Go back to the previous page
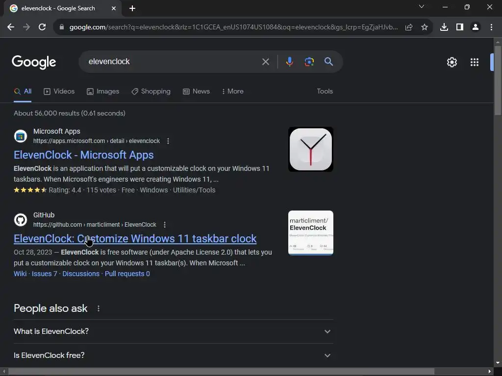The width and height of the screenshot is (502, 376). click(11, 27)
